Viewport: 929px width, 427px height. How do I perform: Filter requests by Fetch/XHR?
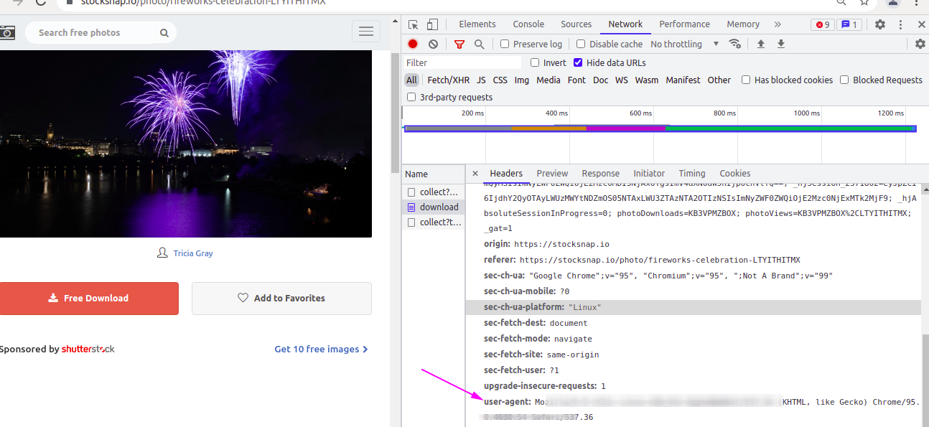(x=449, y=80)
